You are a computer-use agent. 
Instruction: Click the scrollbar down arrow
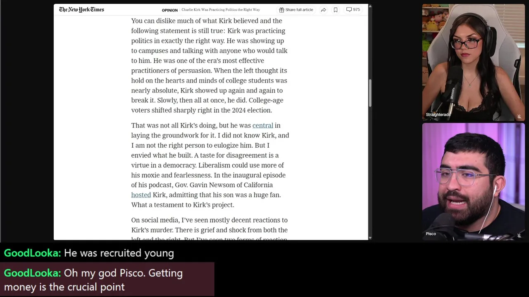pos(370,238)
